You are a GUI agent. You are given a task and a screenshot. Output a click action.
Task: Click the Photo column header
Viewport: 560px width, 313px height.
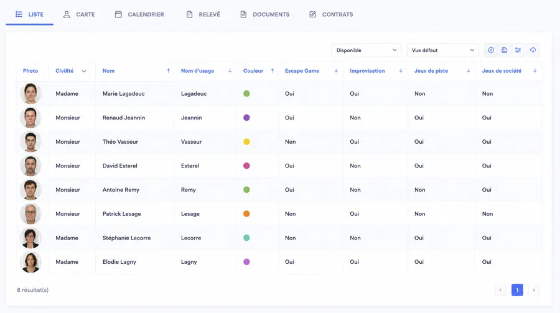[x=30, y=71]
